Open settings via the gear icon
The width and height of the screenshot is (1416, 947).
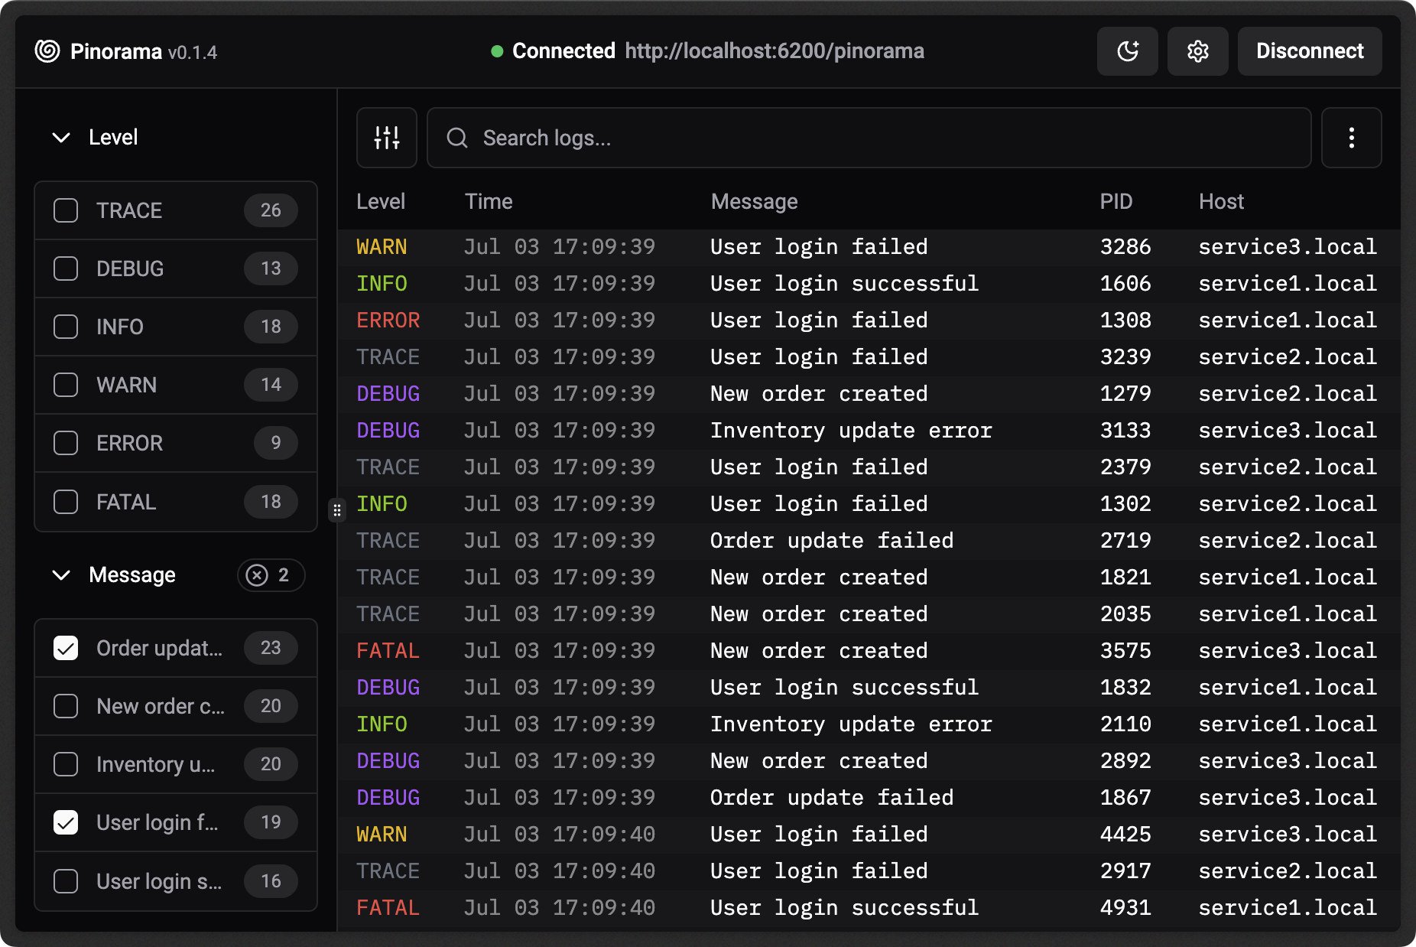(x=1198, y=51)
